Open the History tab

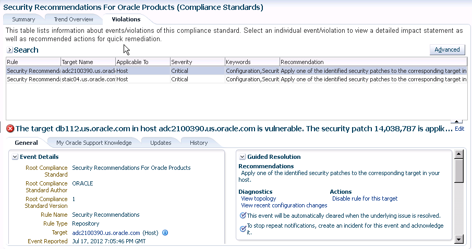(x=199, y=143)
